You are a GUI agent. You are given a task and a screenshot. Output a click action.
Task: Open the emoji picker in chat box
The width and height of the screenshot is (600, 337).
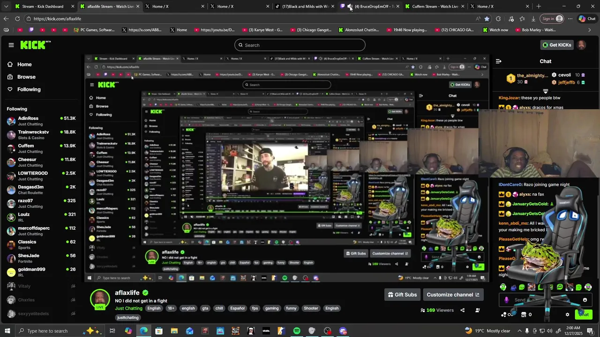585,300
